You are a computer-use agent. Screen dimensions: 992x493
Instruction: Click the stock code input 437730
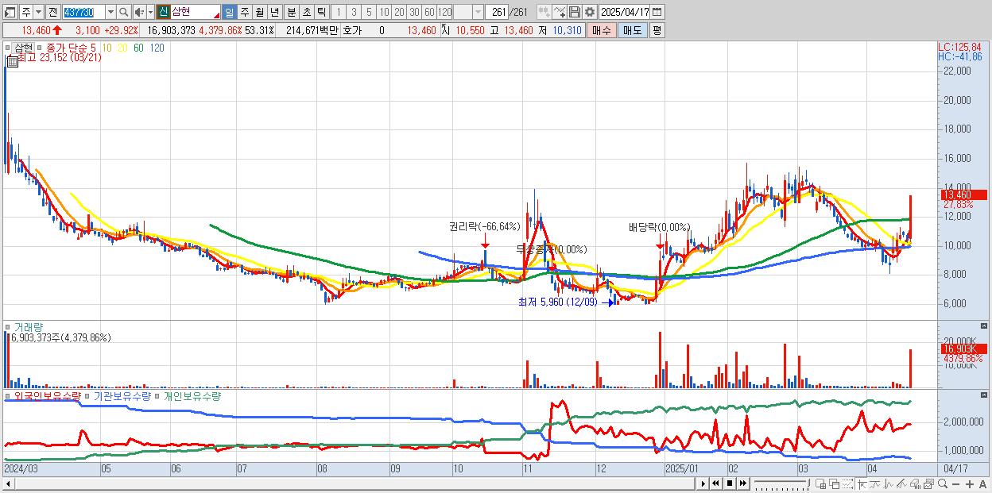point(83,12)
